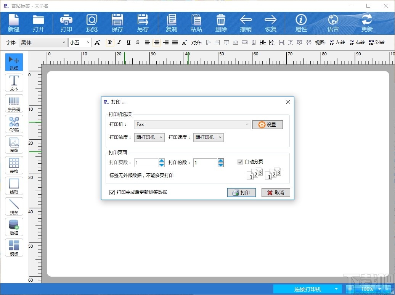This screenshot has width=395, height=295.
Task: Click the 复制 (Copy) icon
Action: (172, 23)
